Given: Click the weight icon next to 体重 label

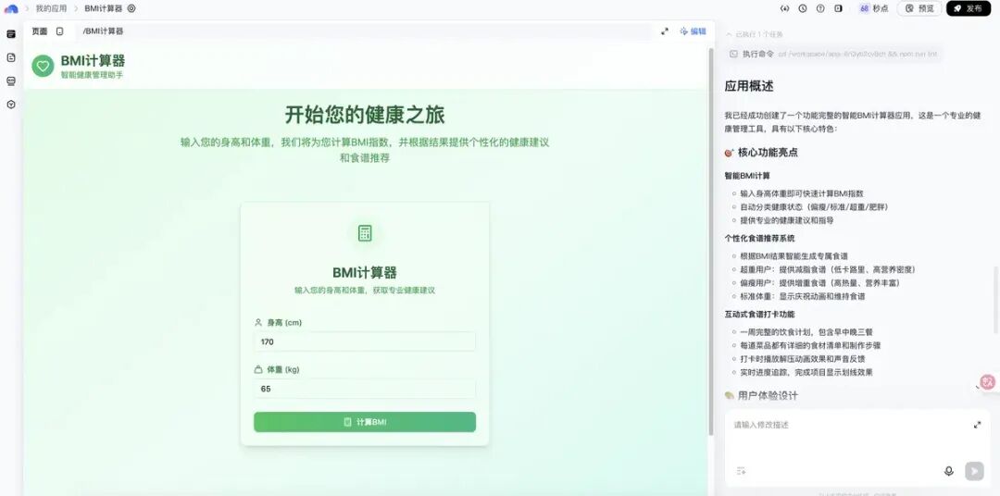Looking at the screenshot, I should (258, 370).
